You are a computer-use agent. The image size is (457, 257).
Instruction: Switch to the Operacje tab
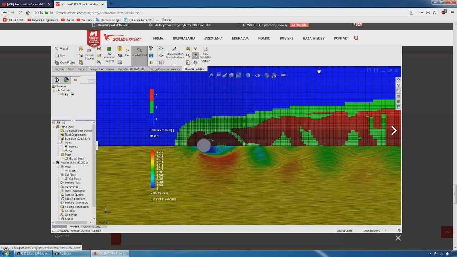[59, 69]
